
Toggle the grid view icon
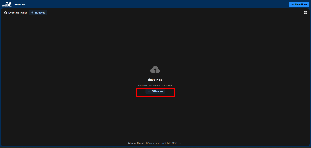pos(306,12)
